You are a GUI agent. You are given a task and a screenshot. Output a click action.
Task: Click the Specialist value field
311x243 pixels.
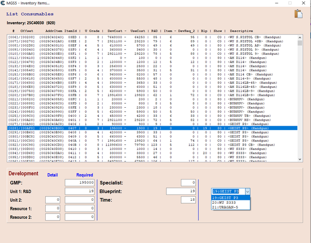tap(188, 182)
